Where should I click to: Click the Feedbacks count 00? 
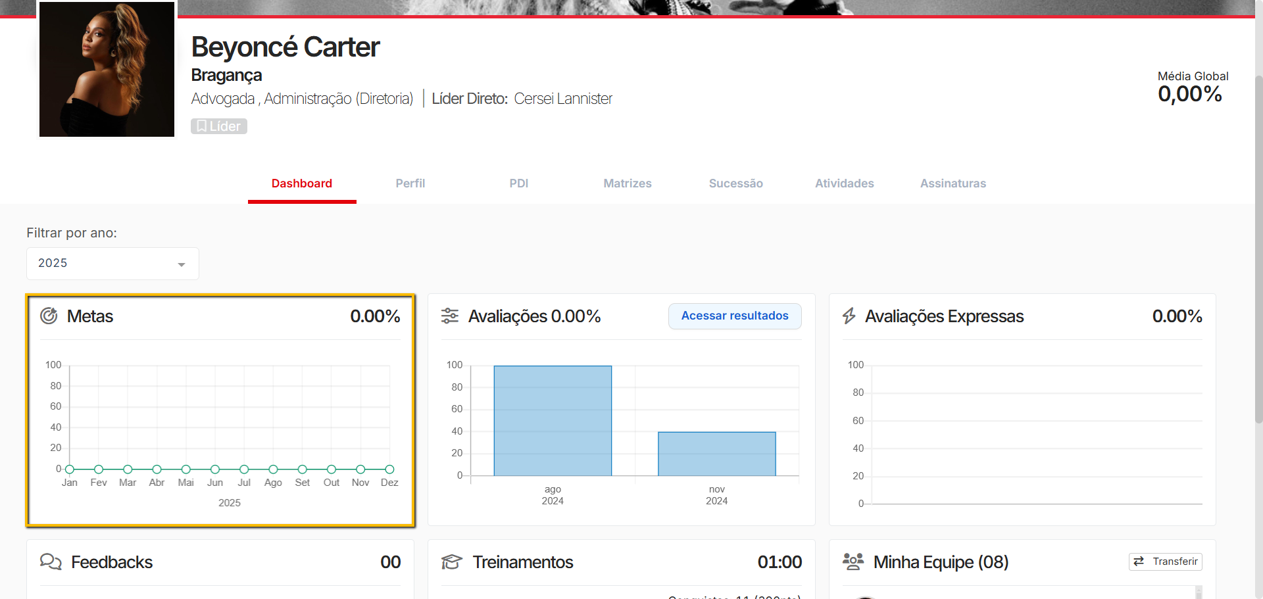(391, 562)
